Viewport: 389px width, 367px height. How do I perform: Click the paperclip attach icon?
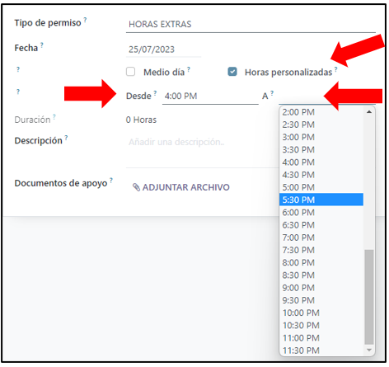click(x=136, y=187)
